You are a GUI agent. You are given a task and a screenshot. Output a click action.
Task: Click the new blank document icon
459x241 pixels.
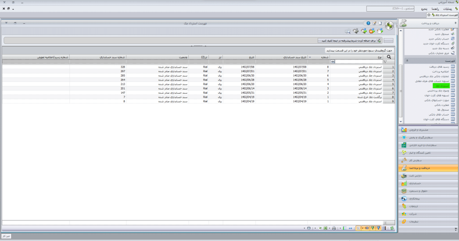click(x=380, y=23)
